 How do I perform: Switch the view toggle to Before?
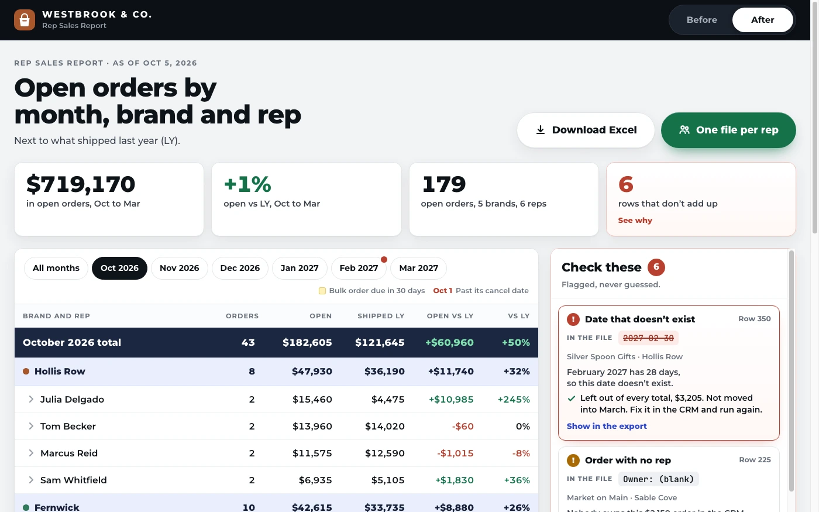tap(702, 20)
